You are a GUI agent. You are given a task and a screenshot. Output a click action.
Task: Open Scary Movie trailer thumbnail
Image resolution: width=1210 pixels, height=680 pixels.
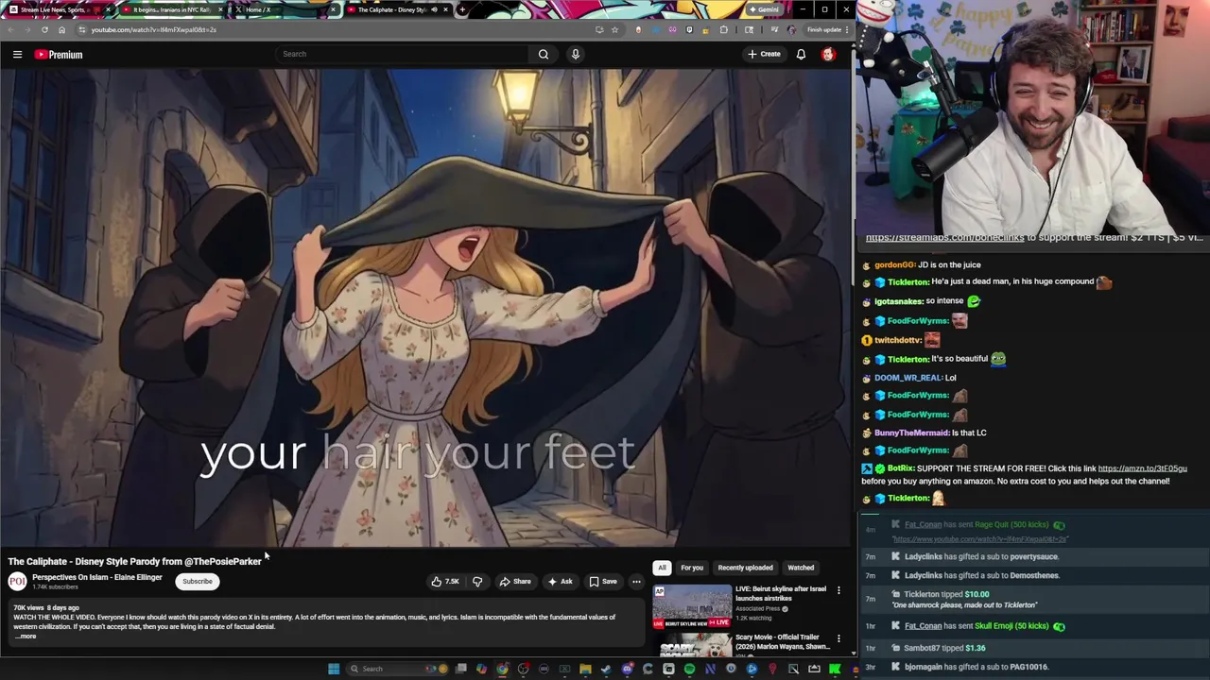692,644
